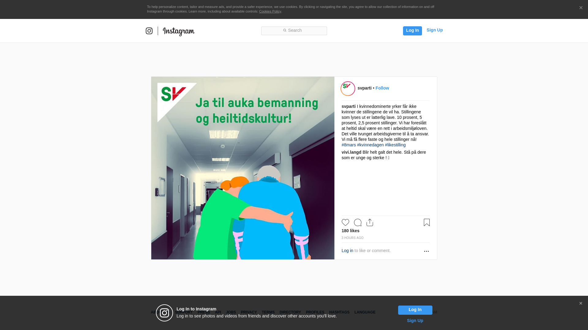The width and height of the screenshot is (588, 330).
Task: Open the LANGUAGE footer selector
Action: tap(365, 312)
